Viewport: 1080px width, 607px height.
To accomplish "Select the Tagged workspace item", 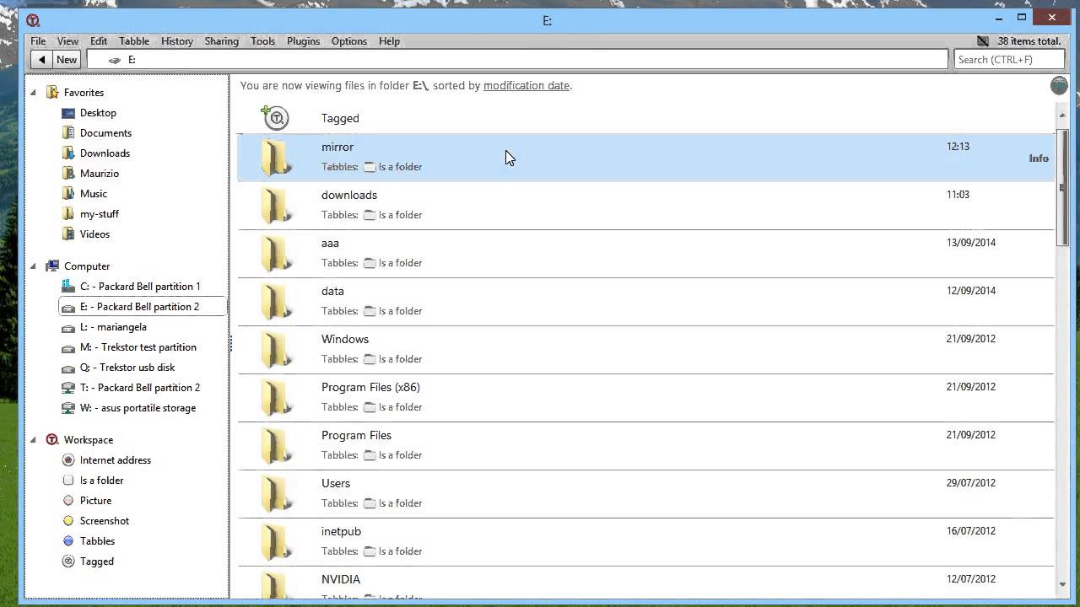I will point(89,561).
